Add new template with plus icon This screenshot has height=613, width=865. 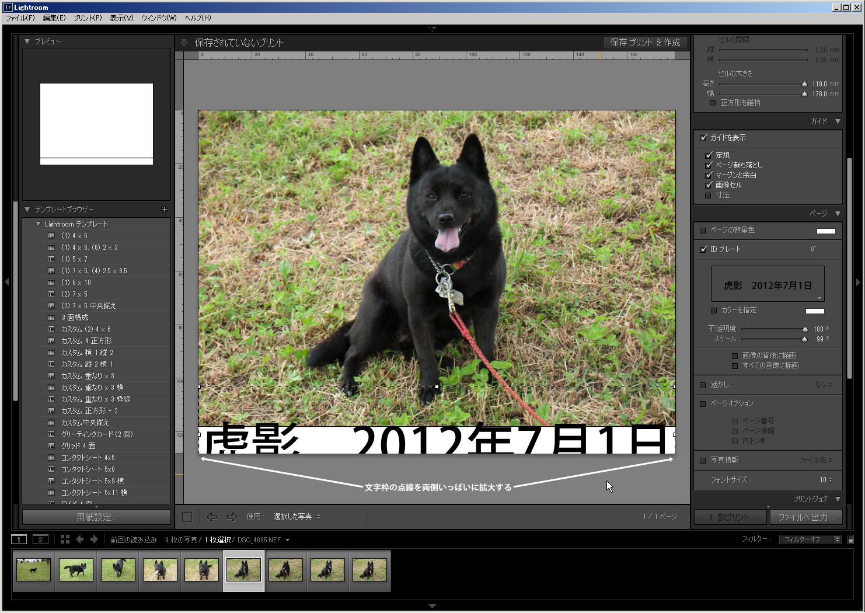tap(164, 210)
